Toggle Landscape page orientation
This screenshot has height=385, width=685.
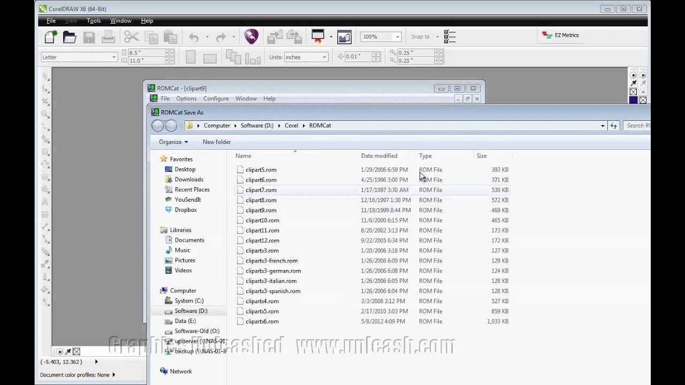[210, 58]
